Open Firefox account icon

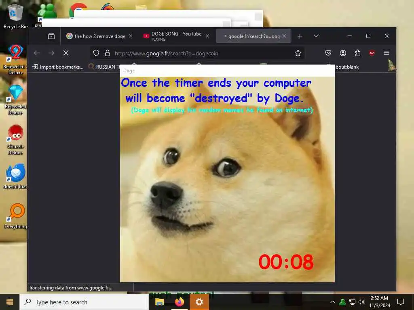pos(343,53)
